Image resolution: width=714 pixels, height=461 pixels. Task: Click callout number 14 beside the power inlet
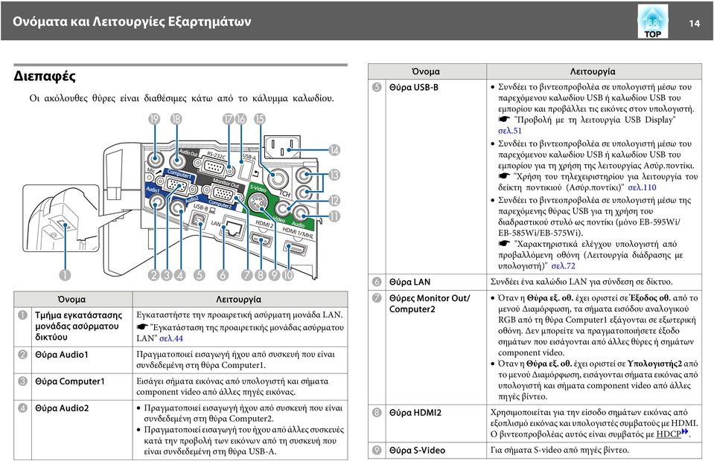click(334, 150)
